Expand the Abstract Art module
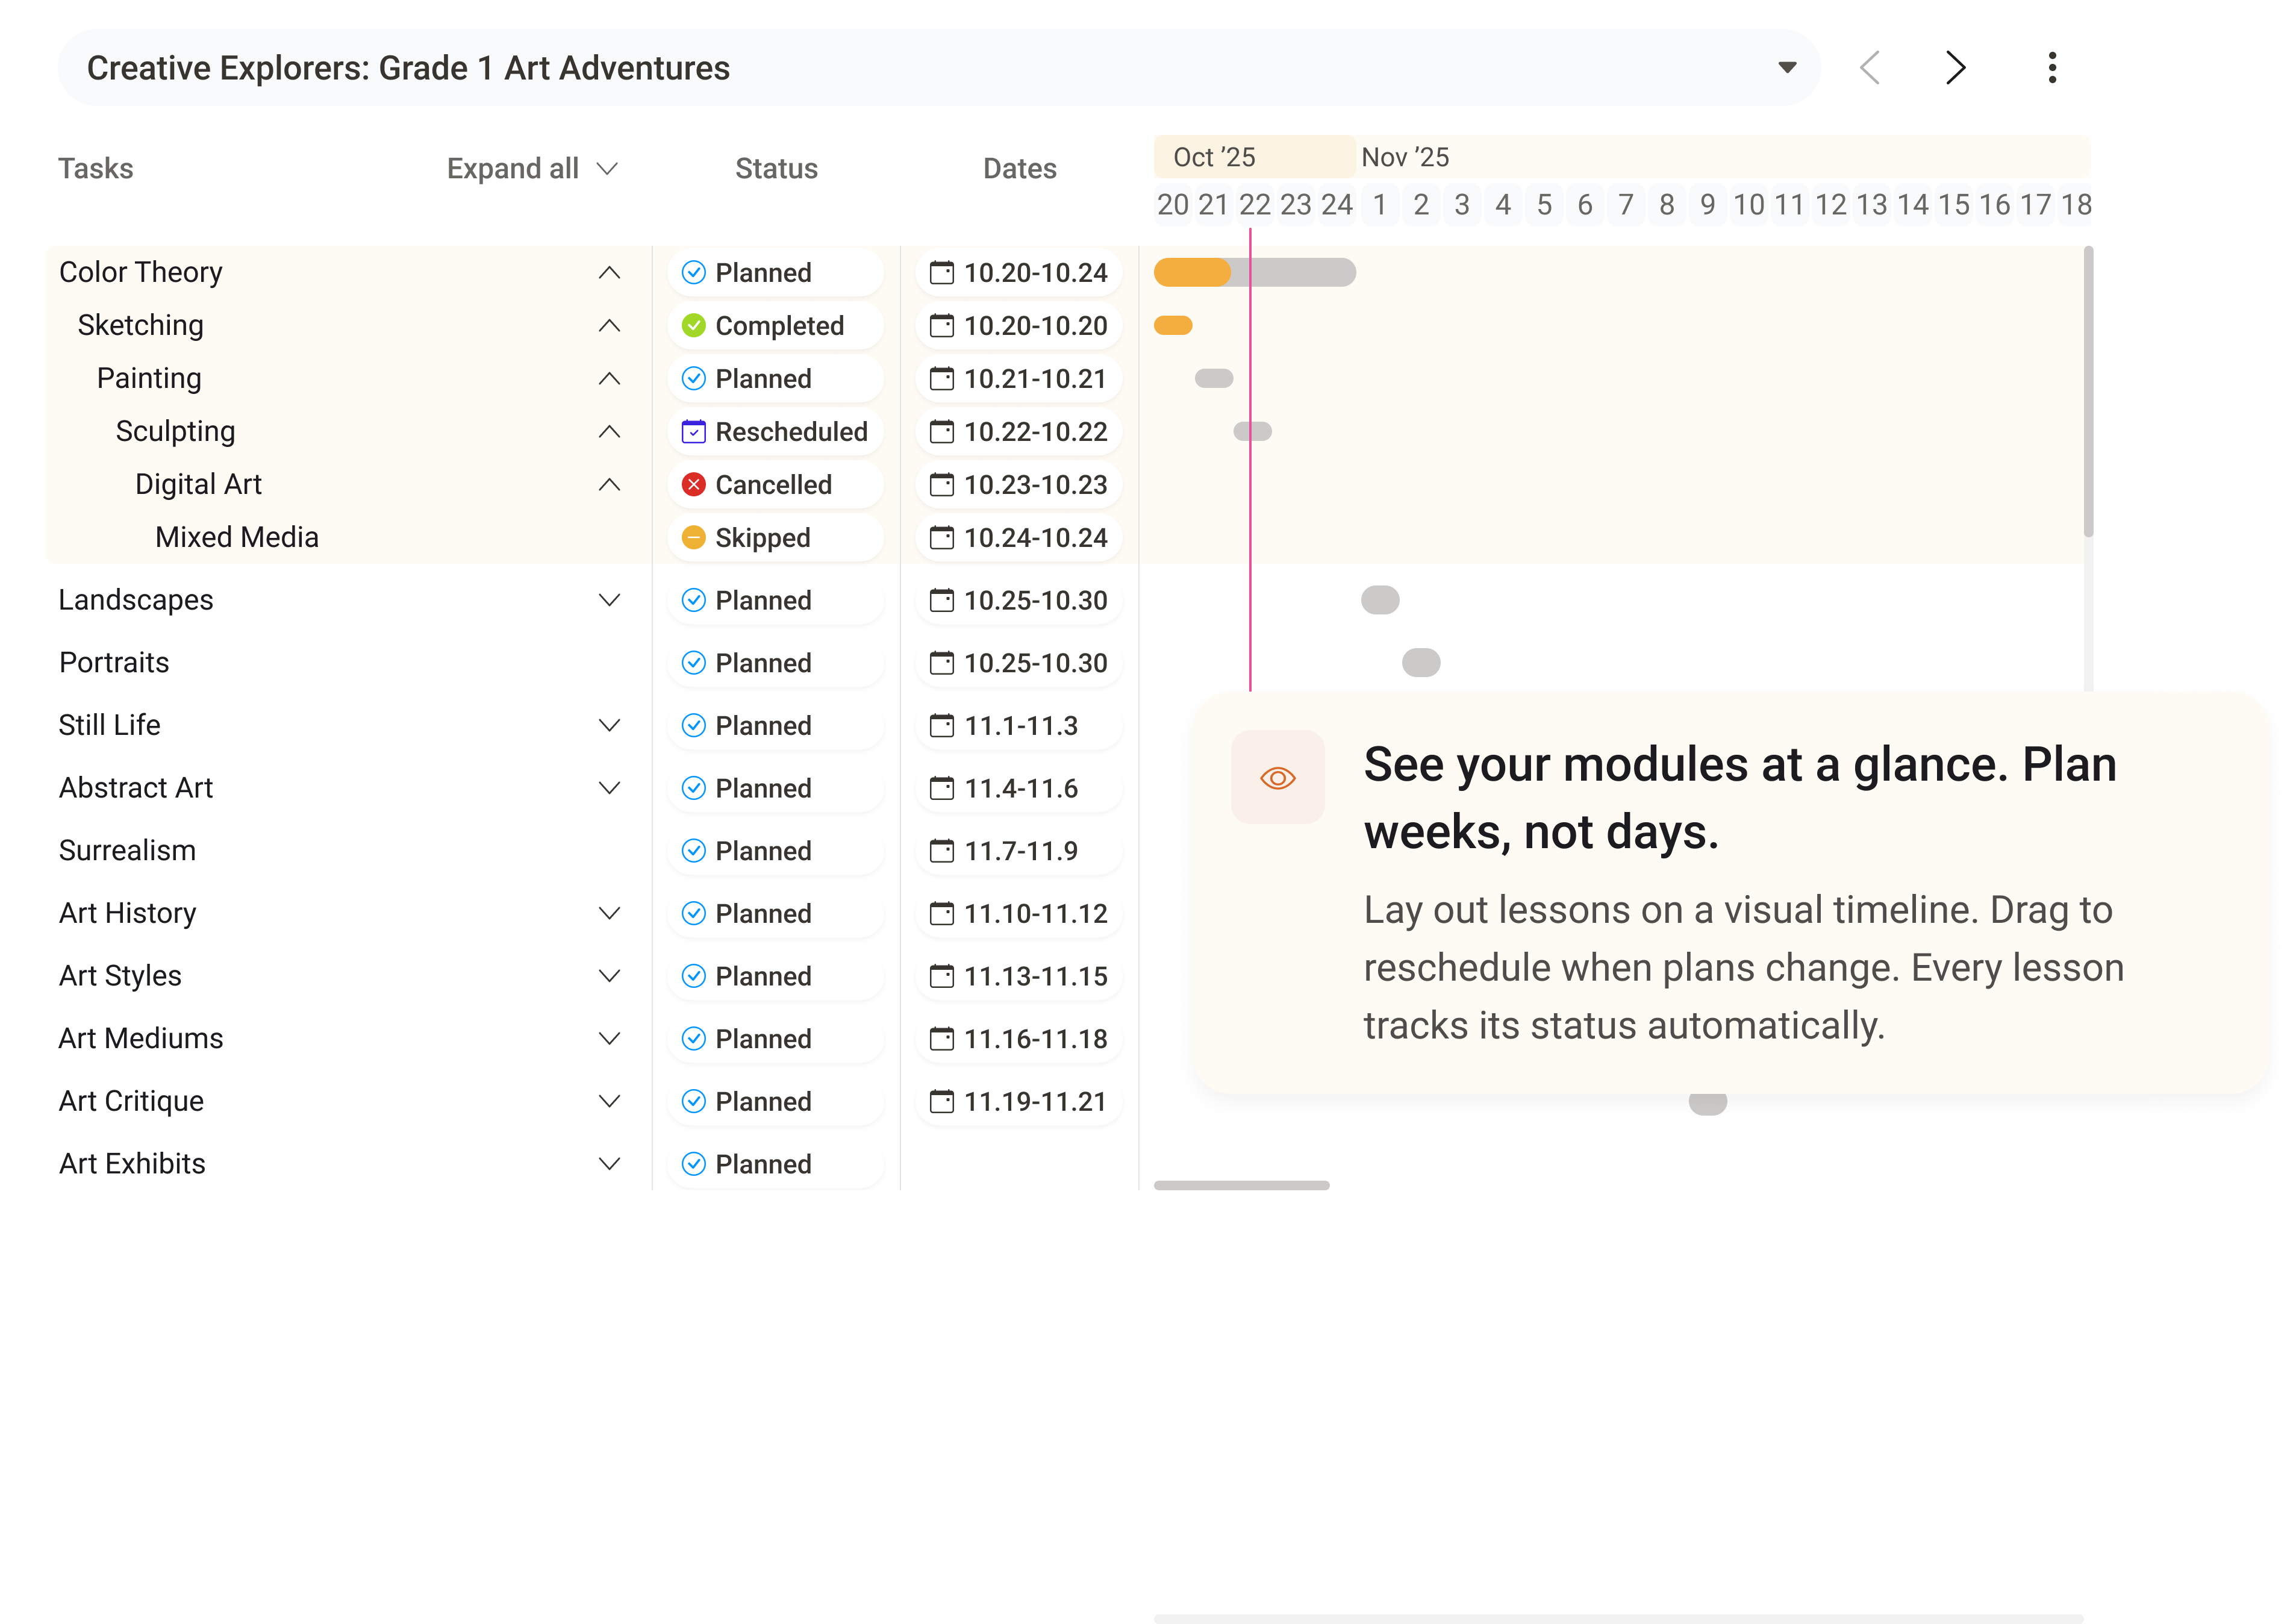2296x1624 pixels. point(609,788)
